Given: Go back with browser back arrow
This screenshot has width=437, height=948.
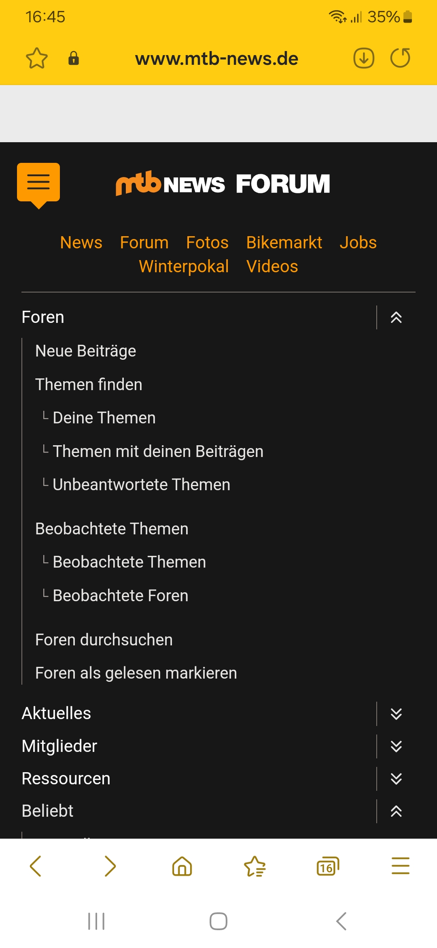Looking at the screenshot, I should 36,867.
